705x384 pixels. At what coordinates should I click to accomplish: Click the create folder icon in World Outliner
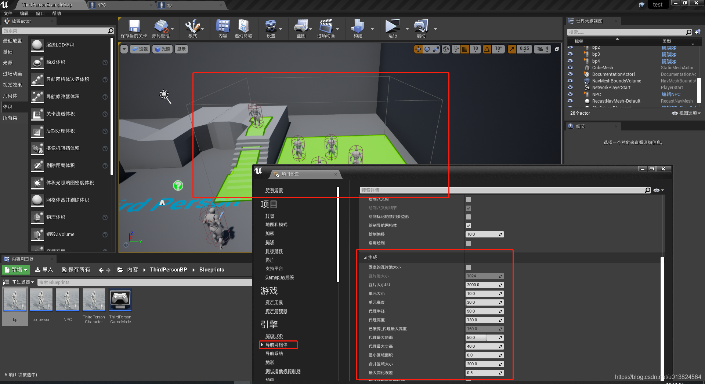point(697,32)
